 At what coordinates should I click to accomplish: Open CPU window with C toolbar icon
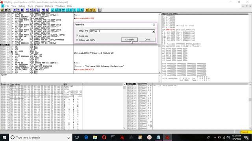click(71, 10)
